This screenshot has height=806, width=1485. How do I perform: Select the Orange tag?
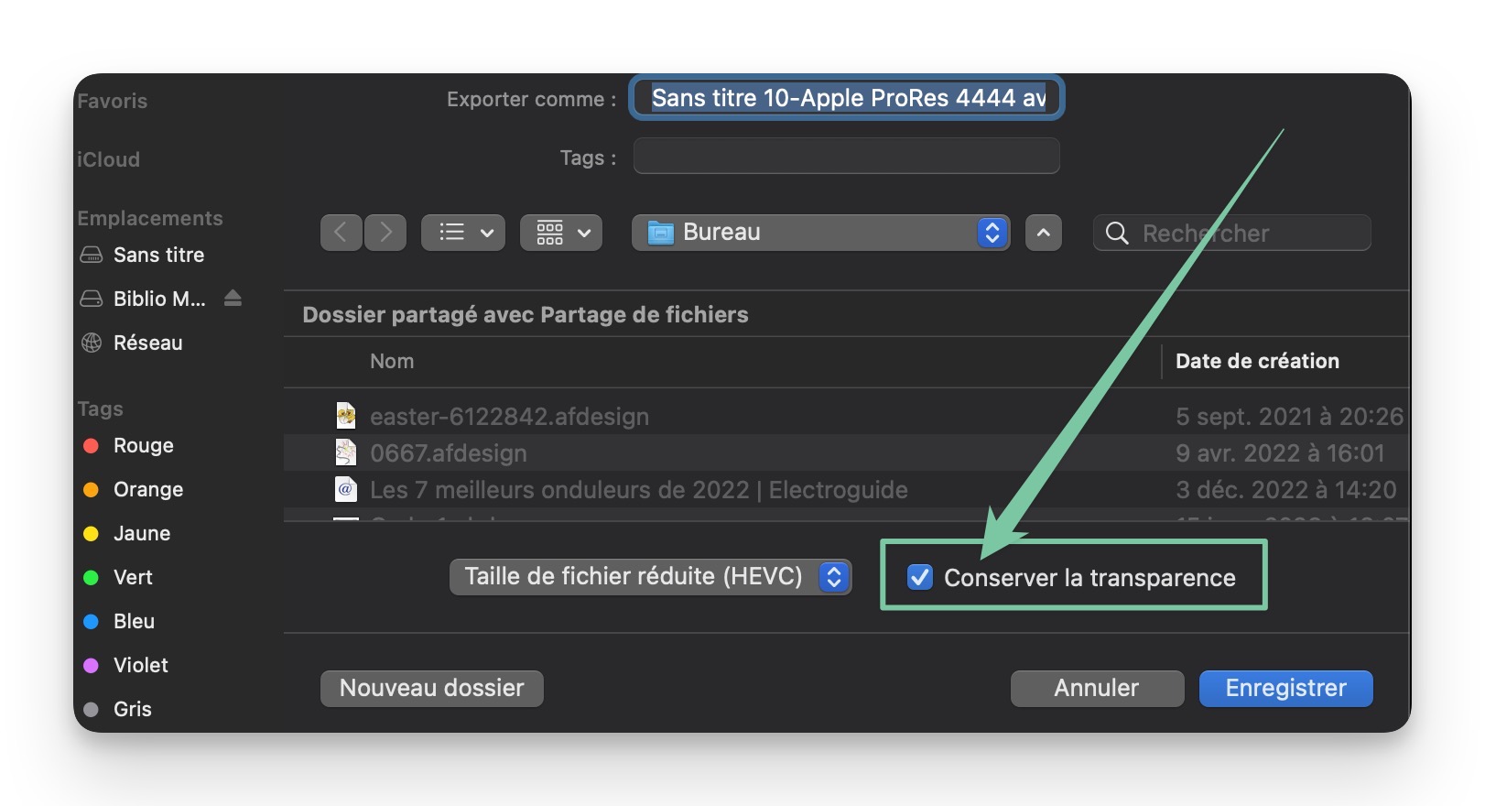(x=148, y=489)
